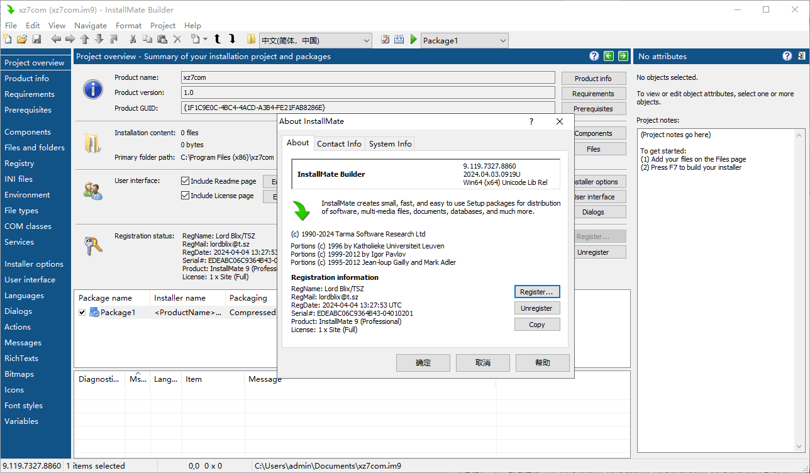Click the help icon in Project overview header
The image size is (810, 473).
[594, 56]
